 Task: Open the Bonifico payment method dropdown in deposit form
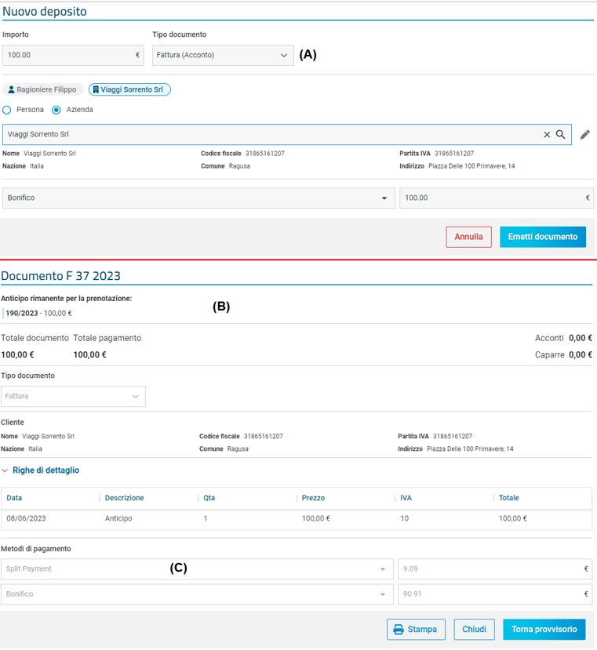198,198
